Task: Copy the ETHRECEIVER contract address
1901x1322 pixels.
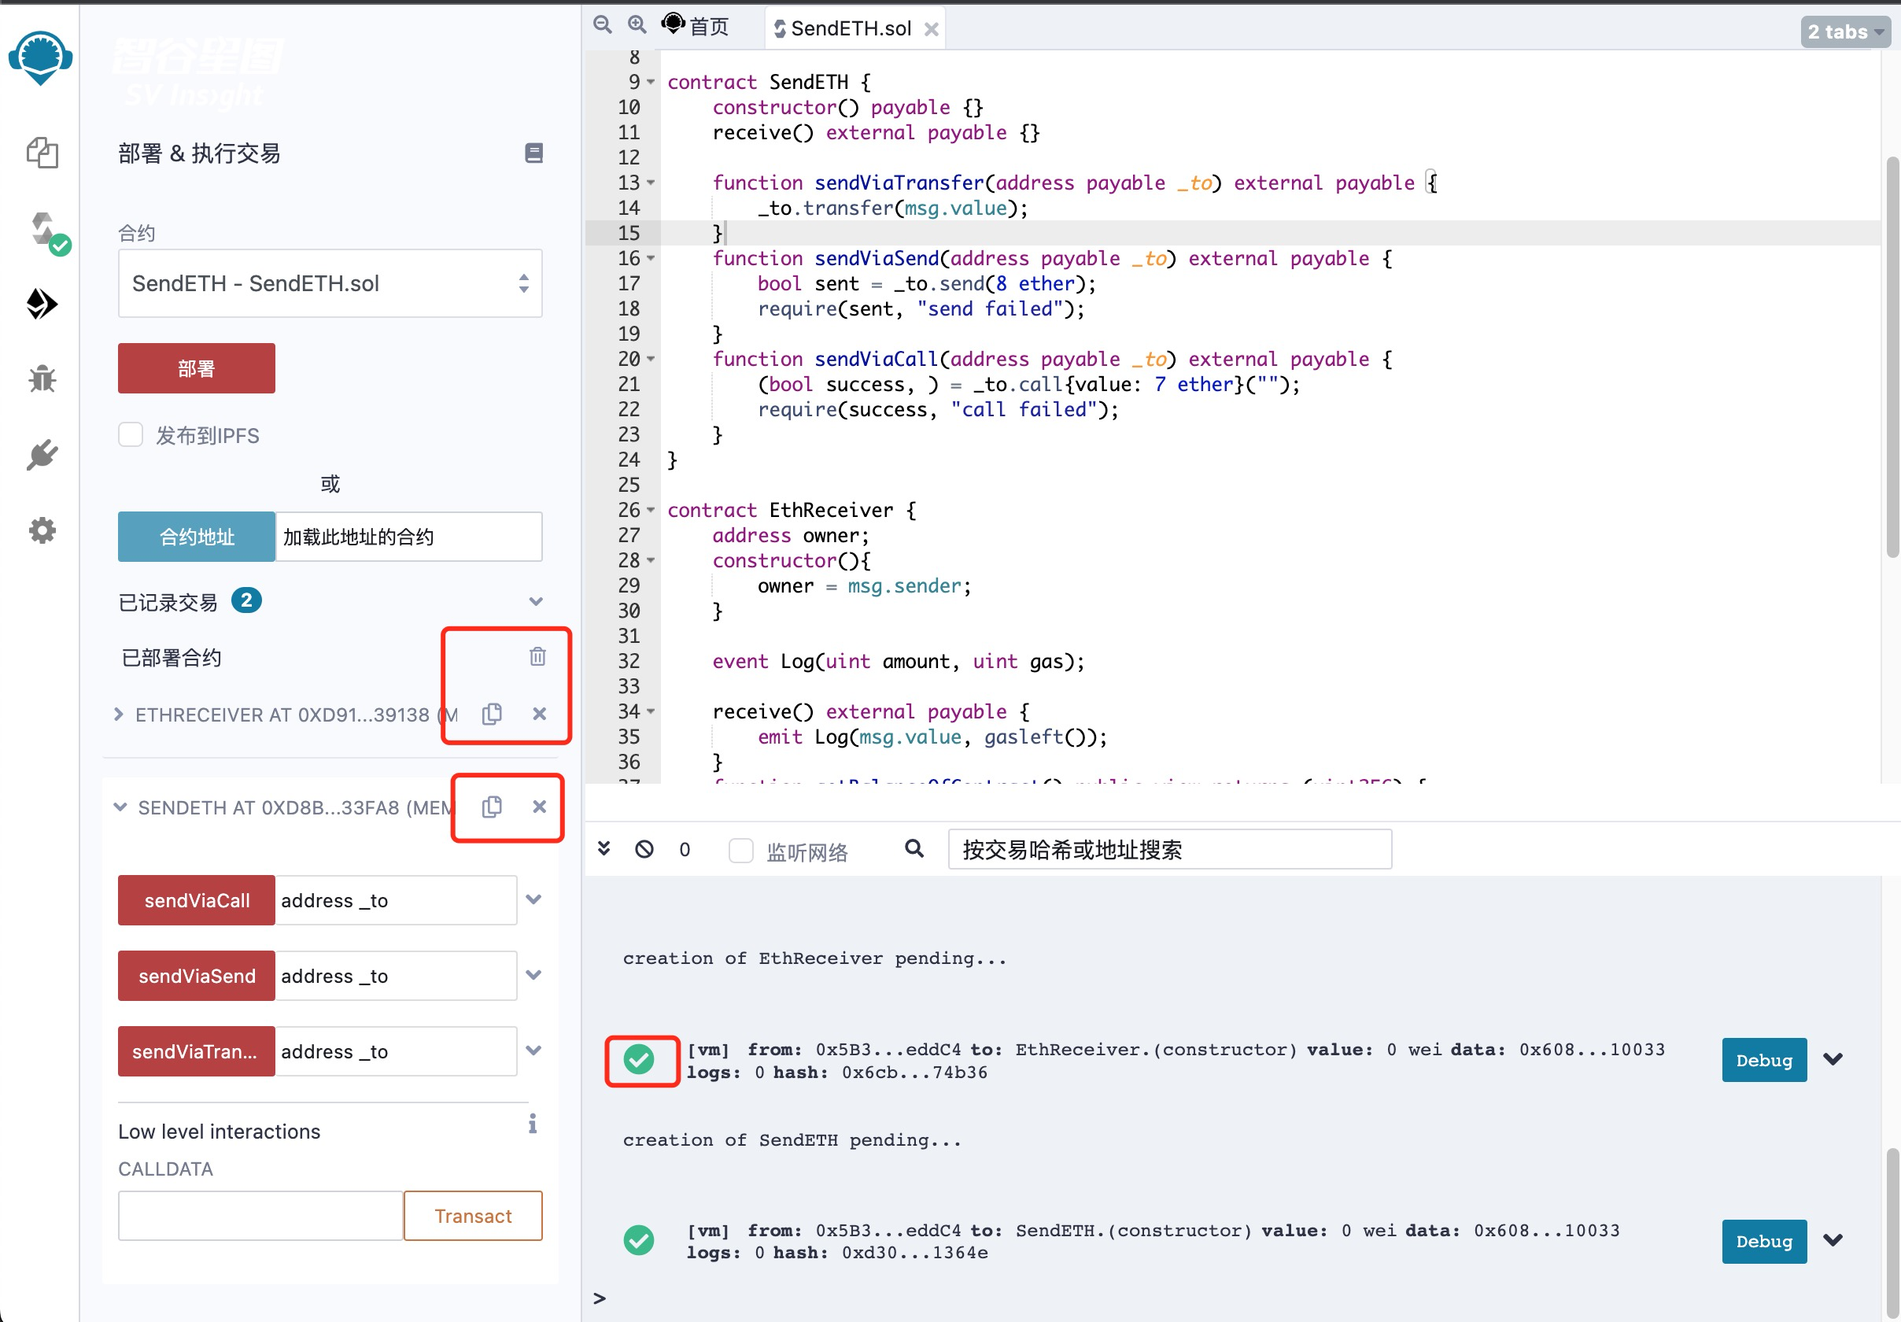Action: pos(492,714)
